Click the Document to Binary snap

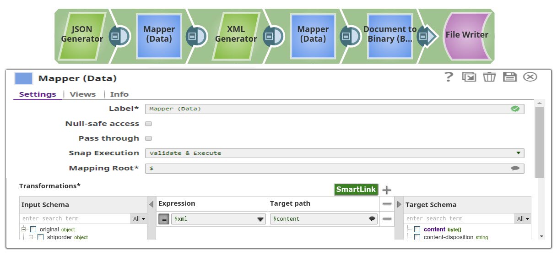tap(389, 34)
